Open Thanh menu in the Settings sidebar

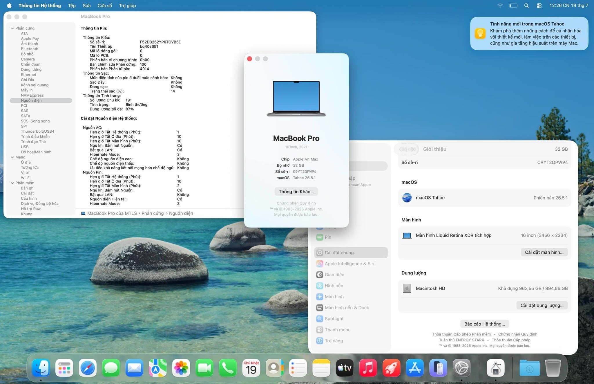click(x=351, y=330)
